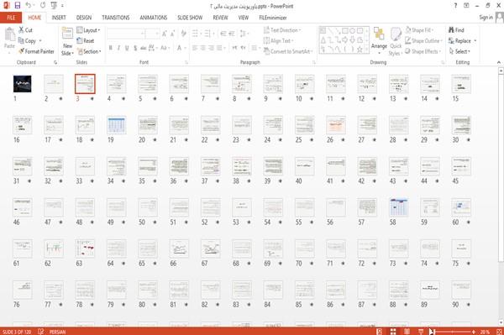
Task: Click the Cut scissors button
Action: tap(25, 30)
